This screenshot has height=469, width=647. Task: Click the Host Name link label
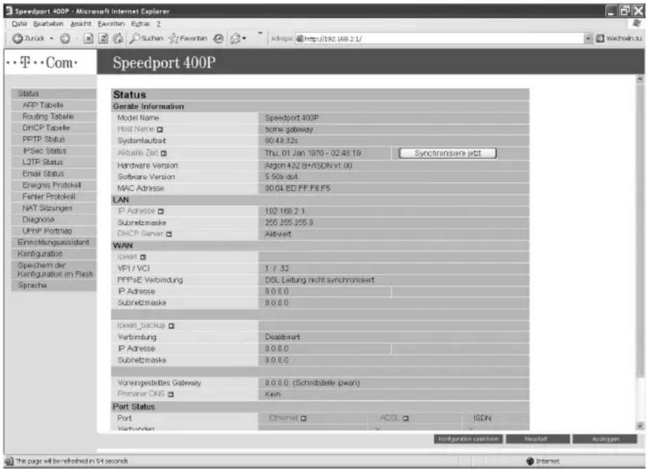136,129
